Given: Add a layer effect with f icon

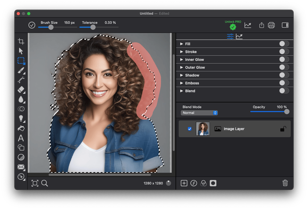Looking at the screenshot, I should [194, 183].
